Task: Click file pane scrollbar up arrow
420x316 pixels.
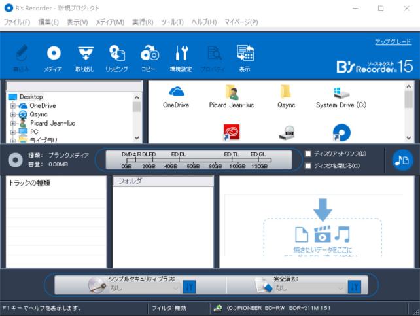Action: [x=408, y=86]
